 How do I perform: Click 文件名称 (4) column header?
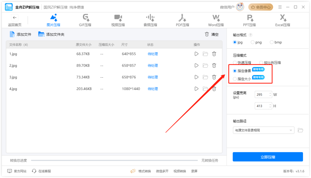pyautogui.click(x=18, y=45)
